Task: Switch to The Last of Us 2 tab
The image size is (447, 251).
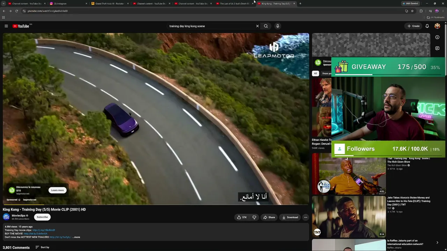Action: (x=234, y=3)
